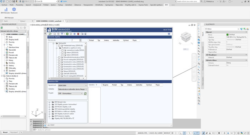Click the blue gear icon beside trash
This screenshot has height=135, width=250.
pyautogui.click(x=74, y=34)
